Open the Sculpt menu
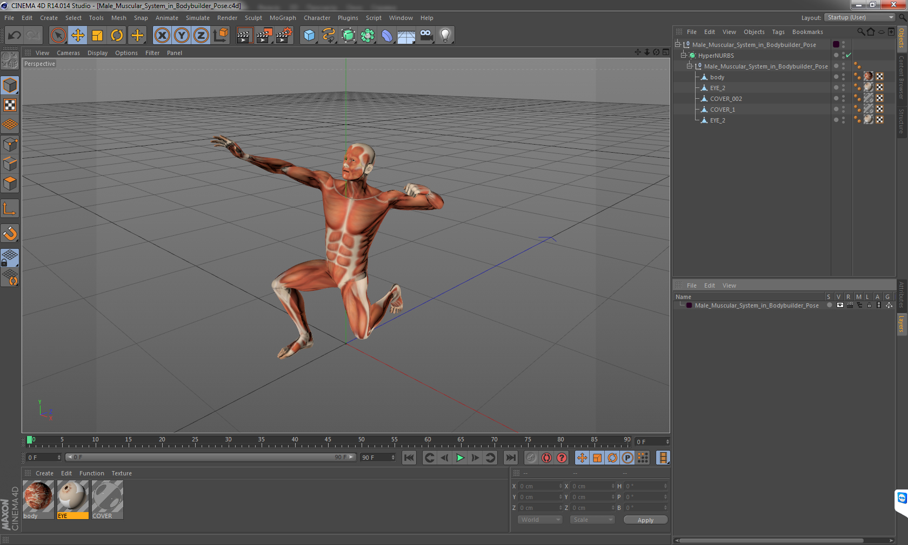Image resolution: width=908 pixels, height=545 pixels. pyautogui.click(x=253, y=18)
